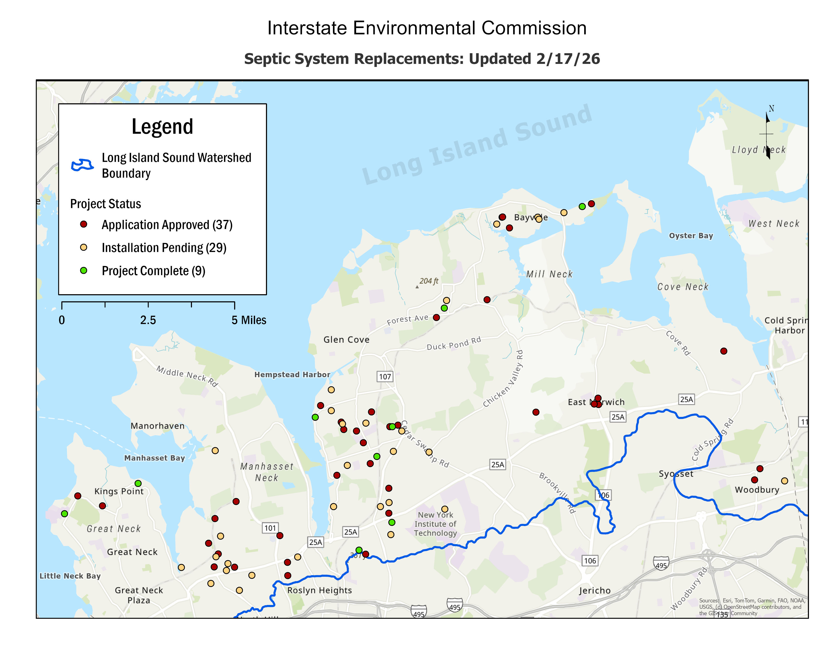Click the green Project Complete legend dot
The height and width of the screenshot is (649, 840).
[x=83, y=270]
